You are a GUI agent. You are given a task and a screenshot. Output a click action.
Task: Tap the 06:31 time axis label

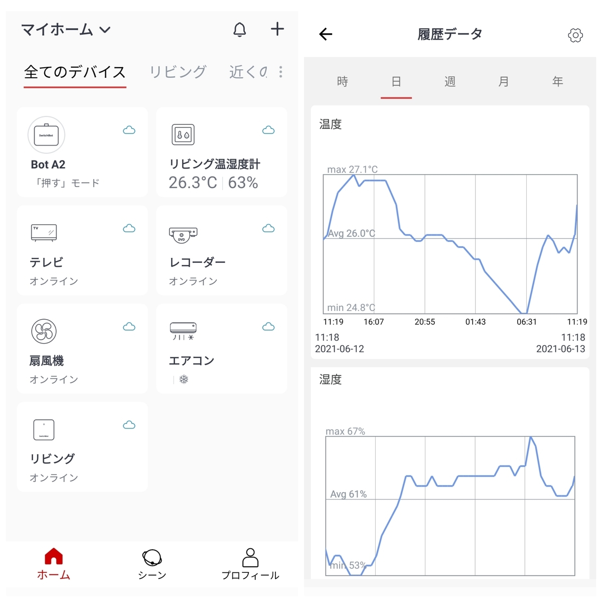click(x=527, y=322)
